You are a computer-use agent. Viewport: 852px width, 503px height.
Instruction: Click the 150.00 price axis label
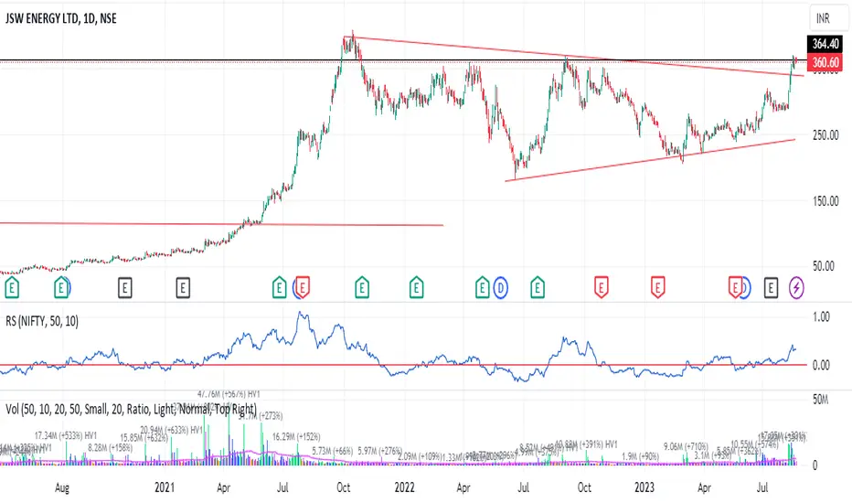coord(825,201)
